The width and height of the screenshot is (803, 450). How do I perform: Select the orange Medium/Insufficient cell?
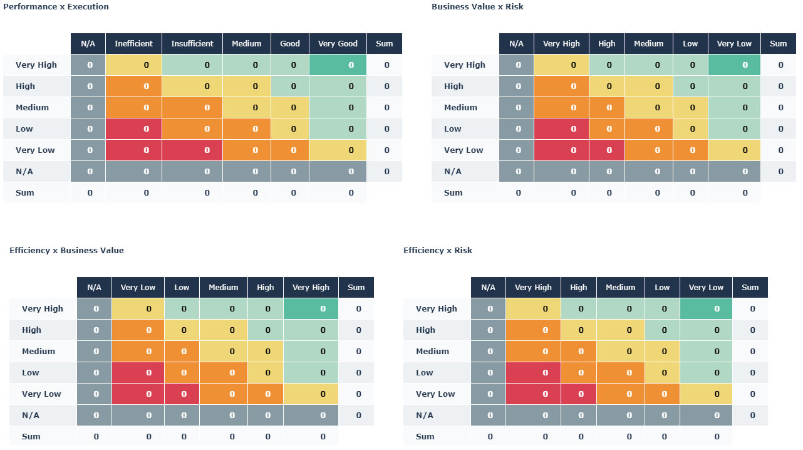(192, 108)
